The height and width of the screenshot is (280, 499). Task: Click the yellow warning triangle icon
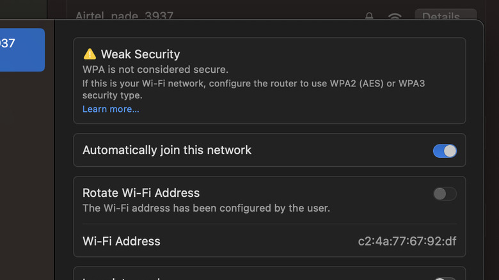pyautogui.click(x=90, y=54)
